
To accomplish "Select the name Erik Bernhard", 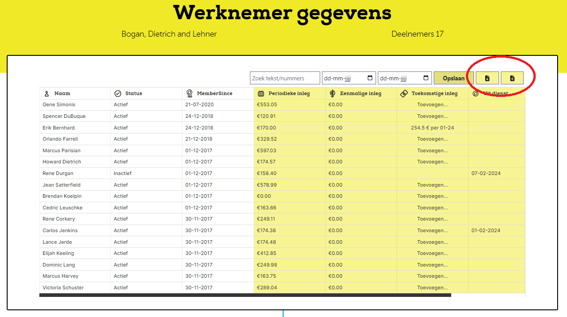I will pyautogui.click(x=59, y=128).
